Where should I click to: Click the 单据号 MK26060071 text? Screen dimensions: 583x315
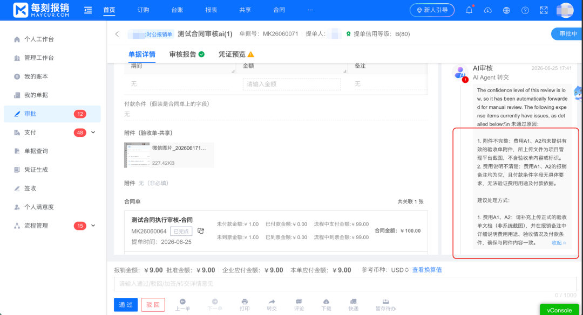269,34
